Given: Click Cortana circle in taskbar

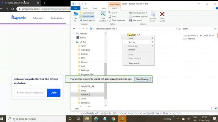Looking at the screenshot, I should tap(70, 119).
